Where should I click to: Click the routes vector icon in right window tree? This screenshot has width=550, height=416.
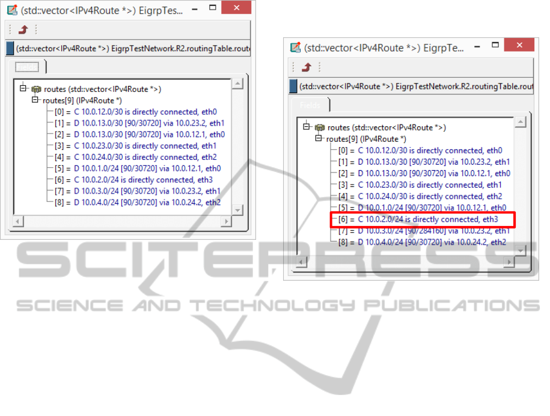tap(320, 127)
